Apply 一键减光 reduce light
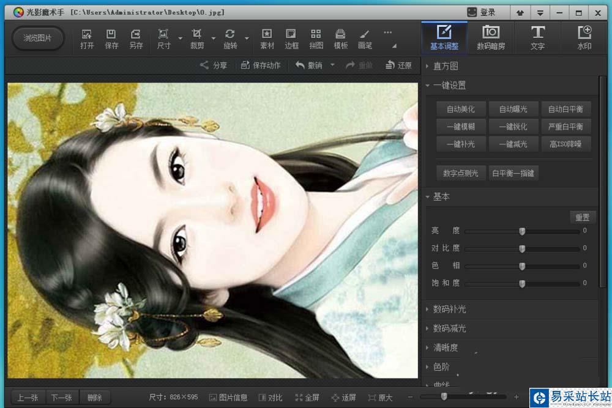The image size is (612, 408). click(513, 144)
